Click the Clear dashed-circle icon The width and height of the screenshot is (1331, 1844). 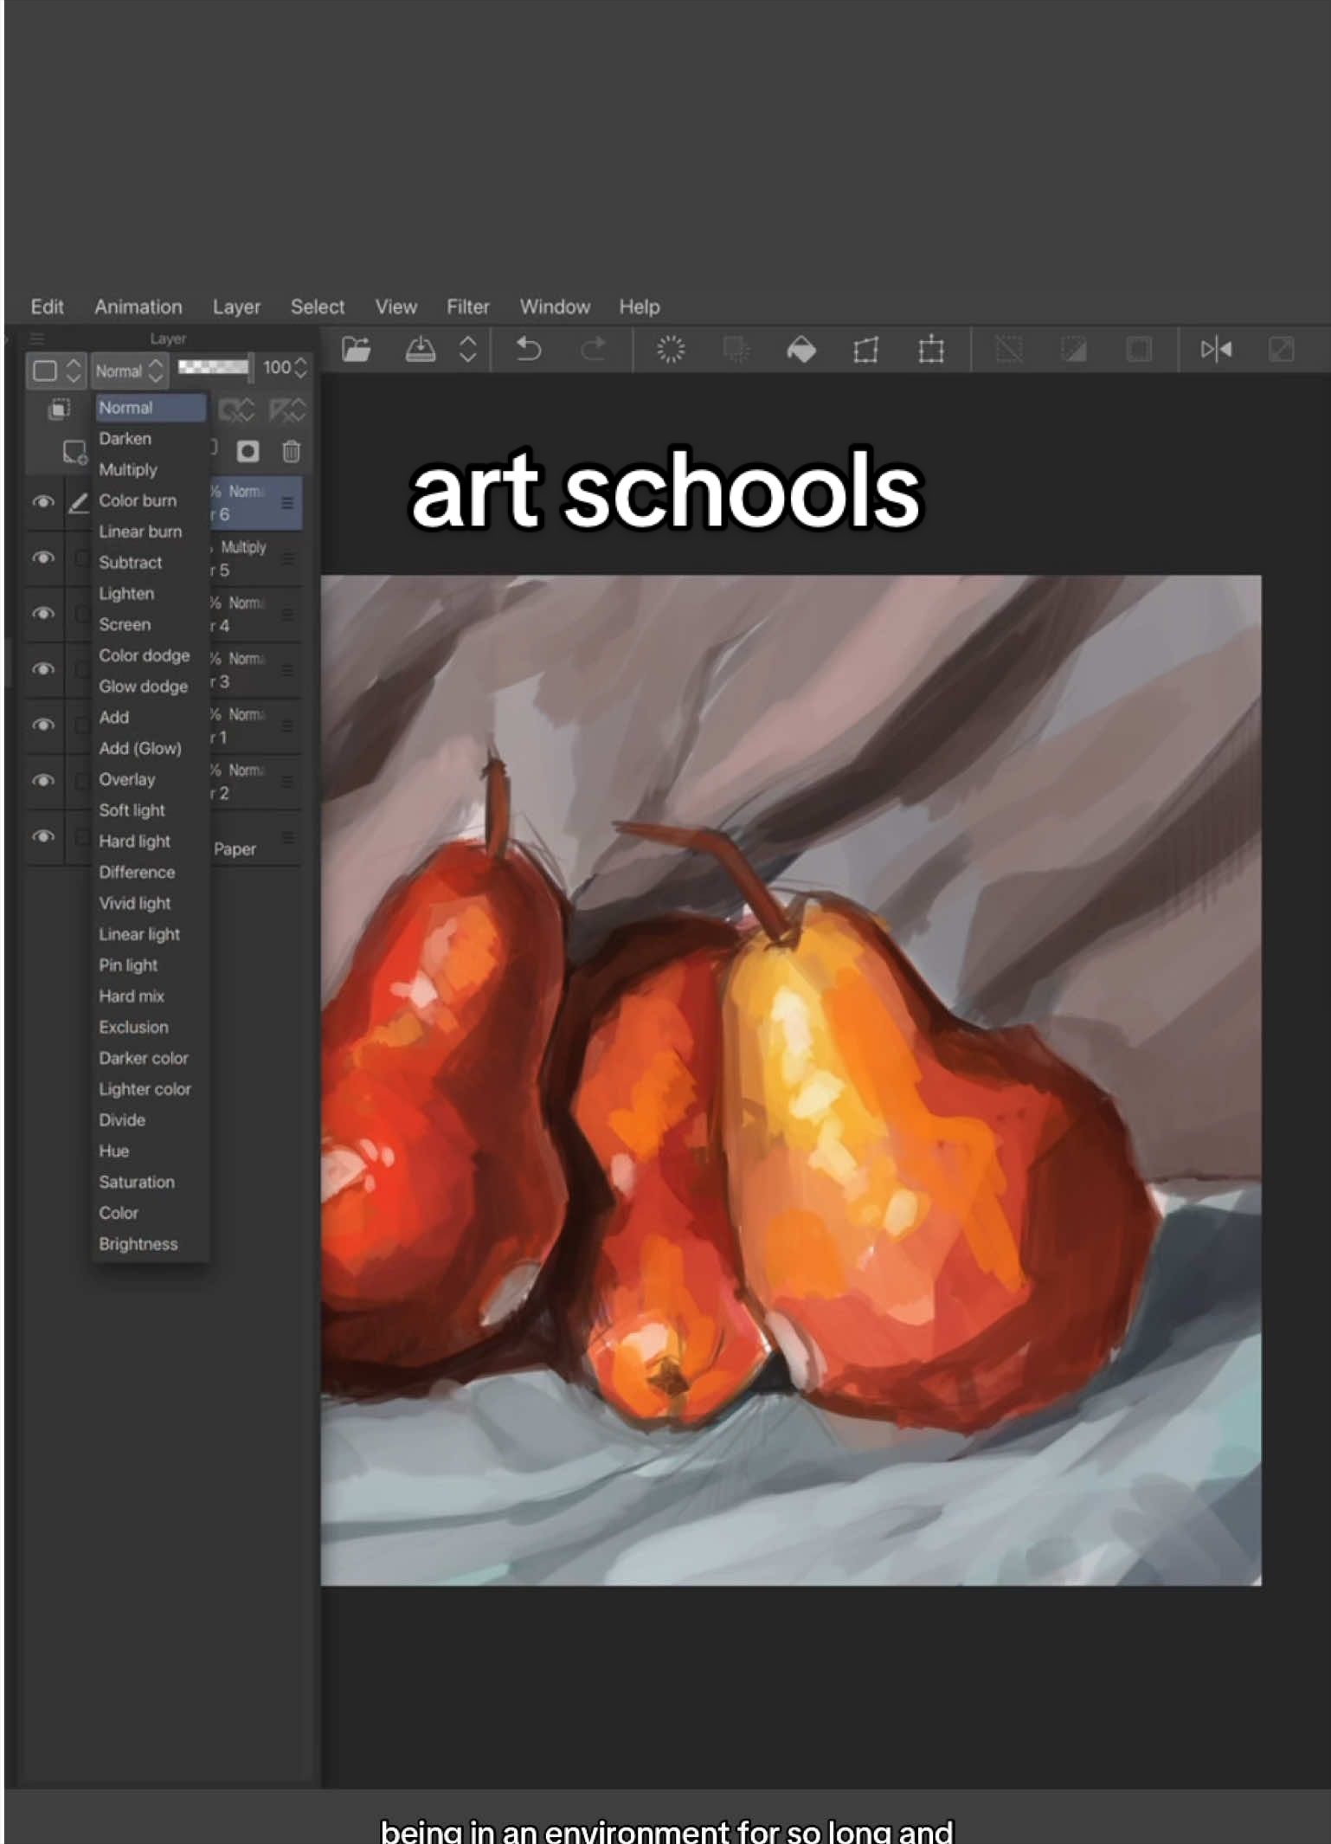pos(671,350)
